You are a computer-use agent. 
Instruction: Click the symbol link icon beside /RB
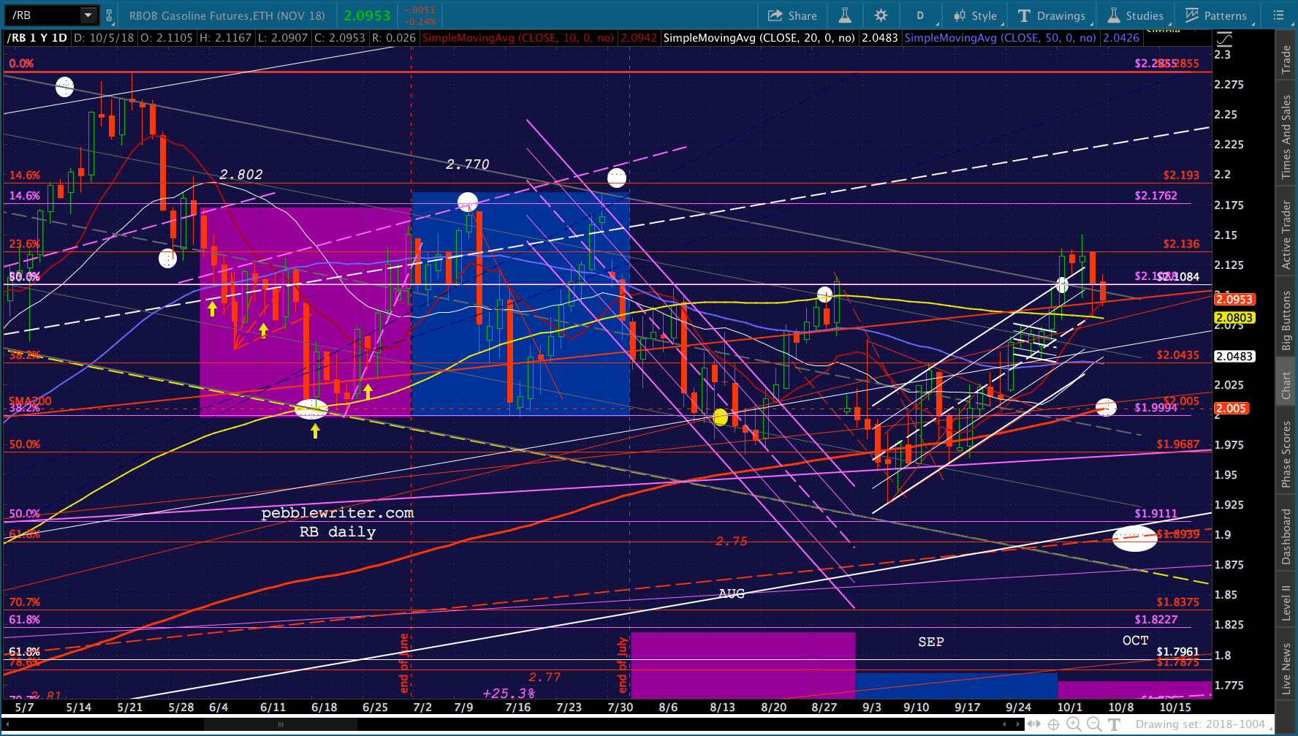pyautogui.click(x=110, y=15)
